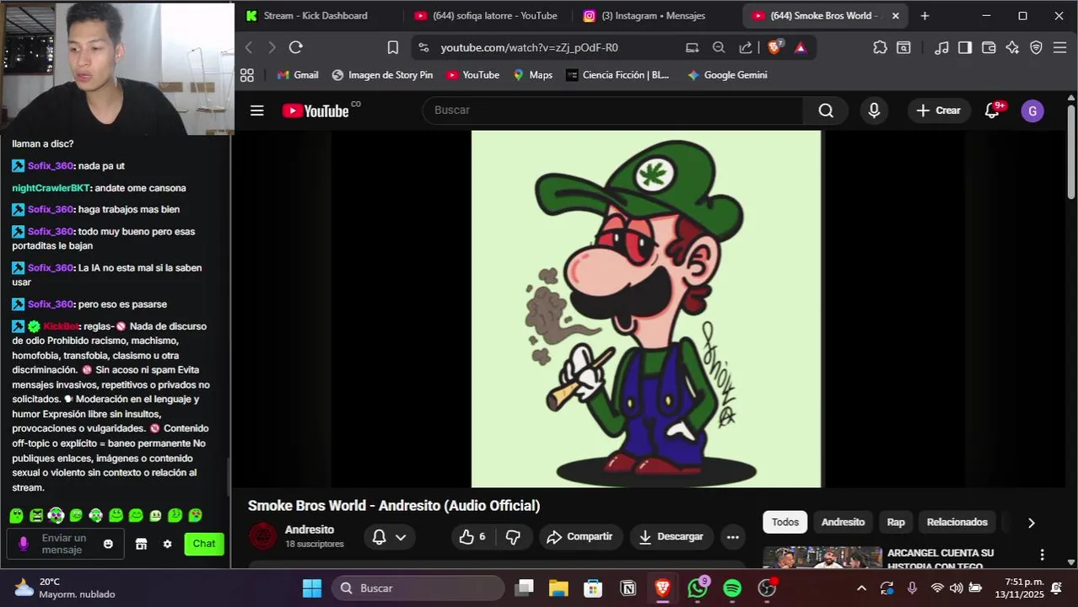Open the Extensions puzzle icon
This screenshot has width=1078, height=607.
880,48
